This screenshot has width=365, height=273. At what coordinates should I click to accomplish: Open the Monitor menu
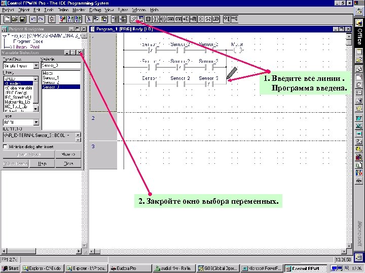(x=79, y=10)
